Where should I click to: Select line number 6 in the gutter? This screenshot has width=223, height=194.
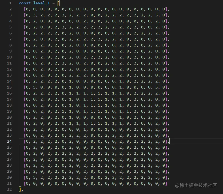[x=10, y=33]
